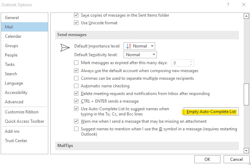Viewport: 251px width, 165px height.
Task: Toggle CTRL + ENTER sends a message
Action: coord(76,101)
